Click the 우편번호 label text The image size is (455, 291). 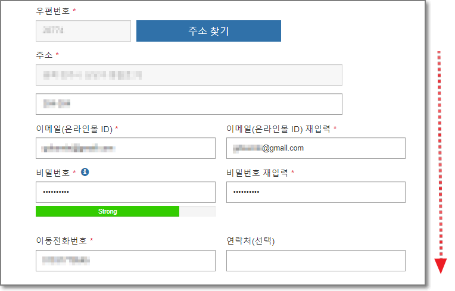[53, 11]
